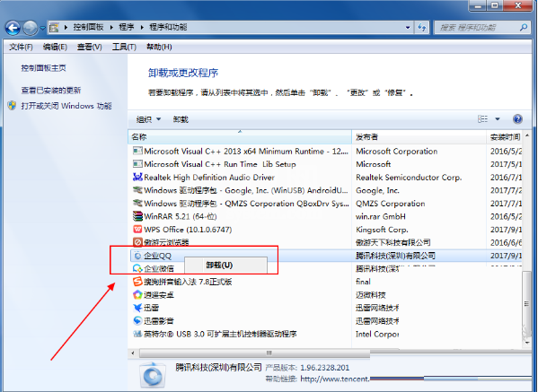This screenshot has height=392, width=538.
Task: Click the address bar refresh icon
Action: pyautogui.click(x=421, y=28)
